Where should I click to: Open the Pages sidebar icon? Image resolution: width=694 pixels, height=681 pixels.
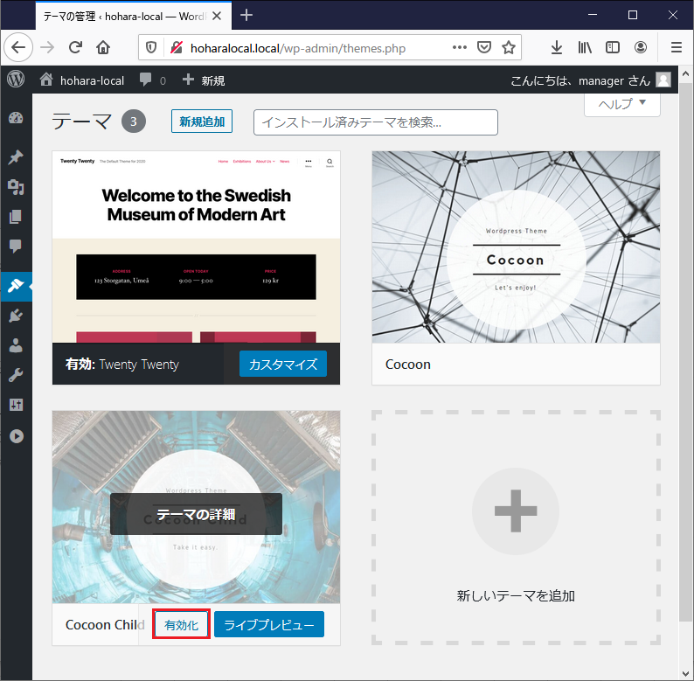tap(16, 217)
